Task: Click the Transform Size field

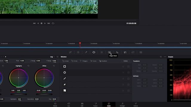Action: coord(144,65)
